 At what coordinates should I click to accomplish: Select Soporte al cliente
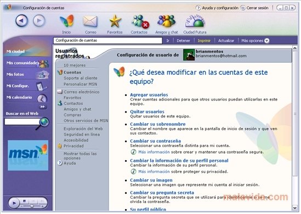pos(81,78)
